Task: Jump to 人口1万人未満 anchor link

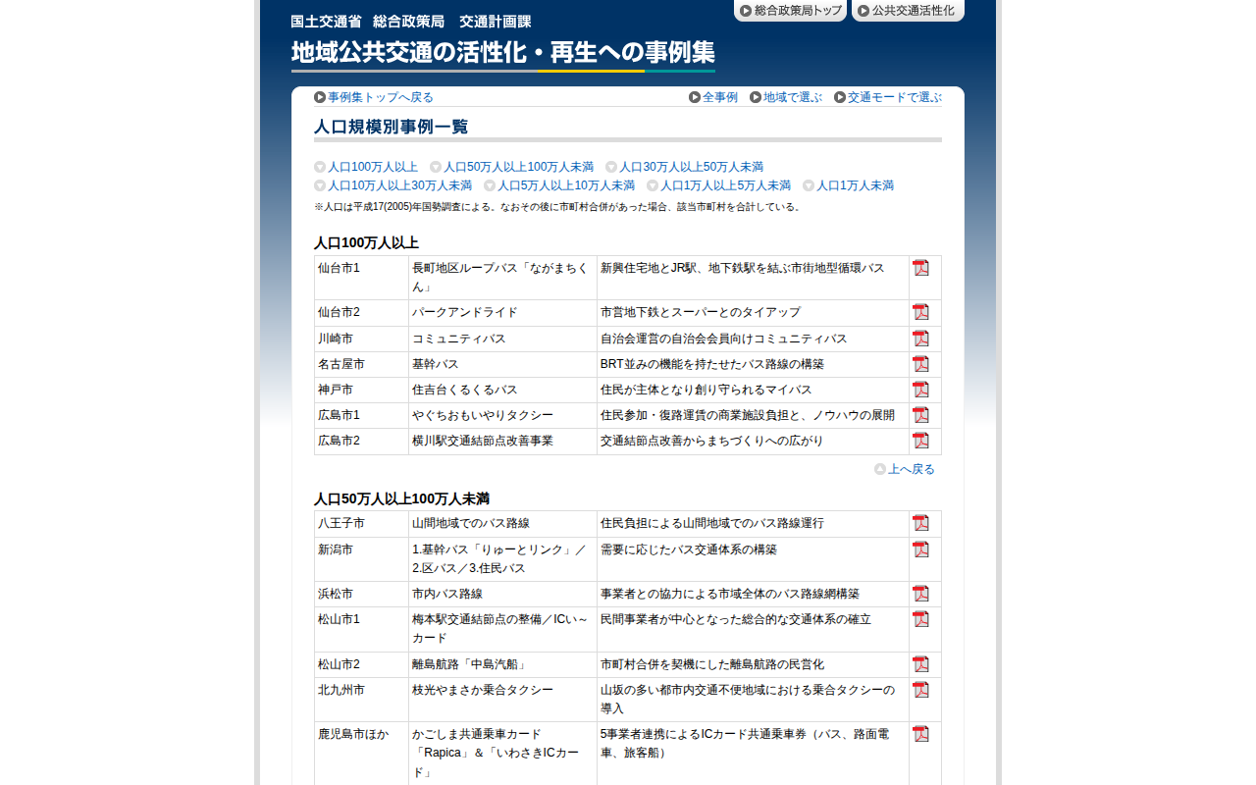Action: 848,185
